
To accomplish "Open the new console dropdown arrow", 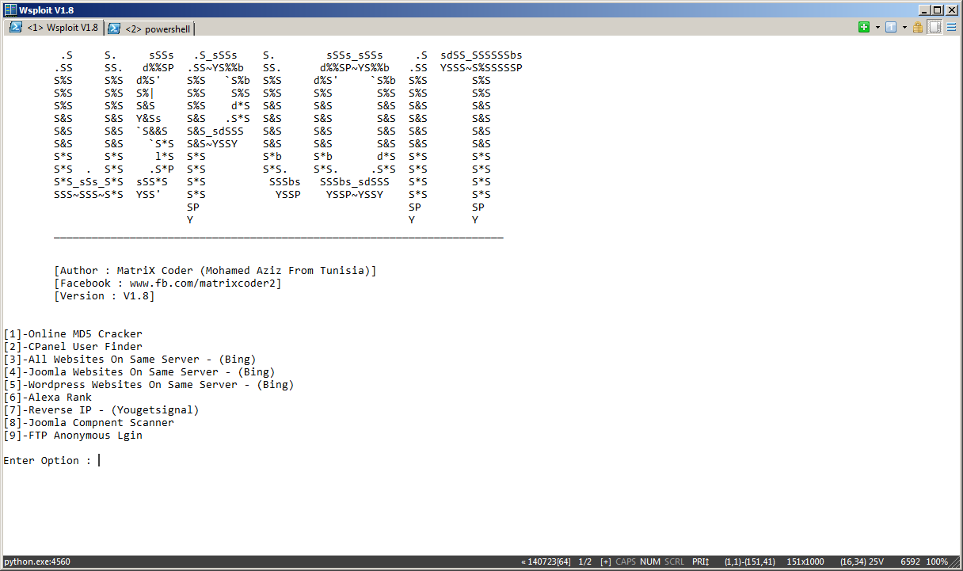I will (877, 26).
